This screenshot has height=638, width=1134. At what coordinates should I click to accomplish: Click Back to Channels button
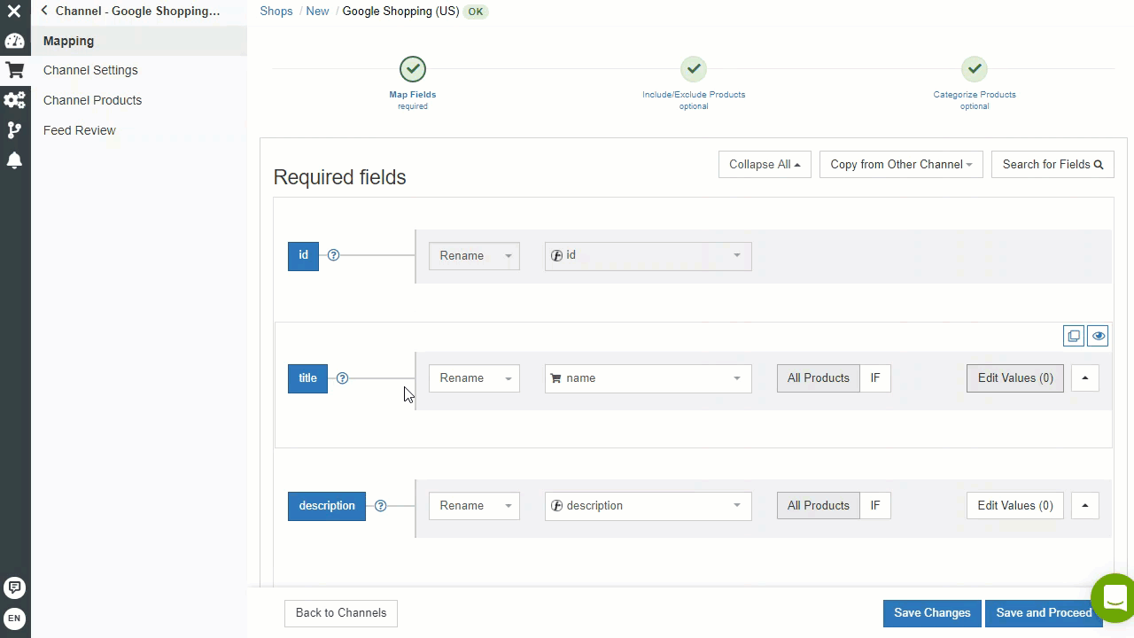click(341, 613)
